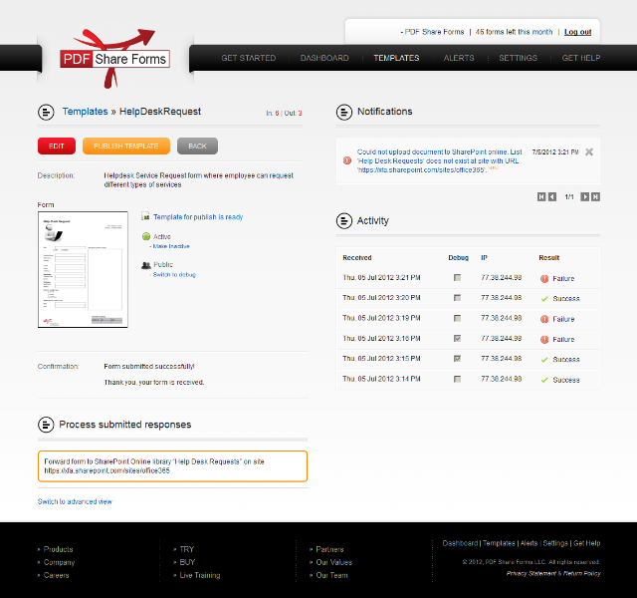This screenshot has height=598, width=637.
Task: Click the Failure icon for 3:18 PM entry
Action: coord(544,340)
